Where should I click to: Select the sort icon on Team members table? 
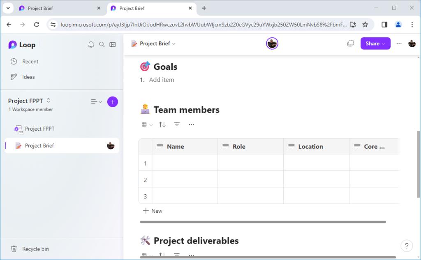click(x=162, y=124)
